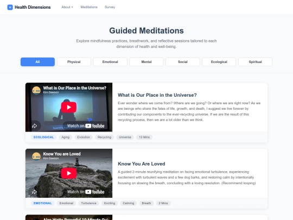The image size is (293, 220).
Task: Click the Health Dimensions logo icon
Action: click(10, 7)
